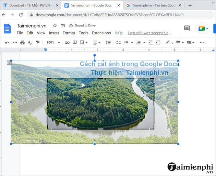Screen dimensions: 216x176
Task: Click the Insert image icon
Action: [82, 43]
